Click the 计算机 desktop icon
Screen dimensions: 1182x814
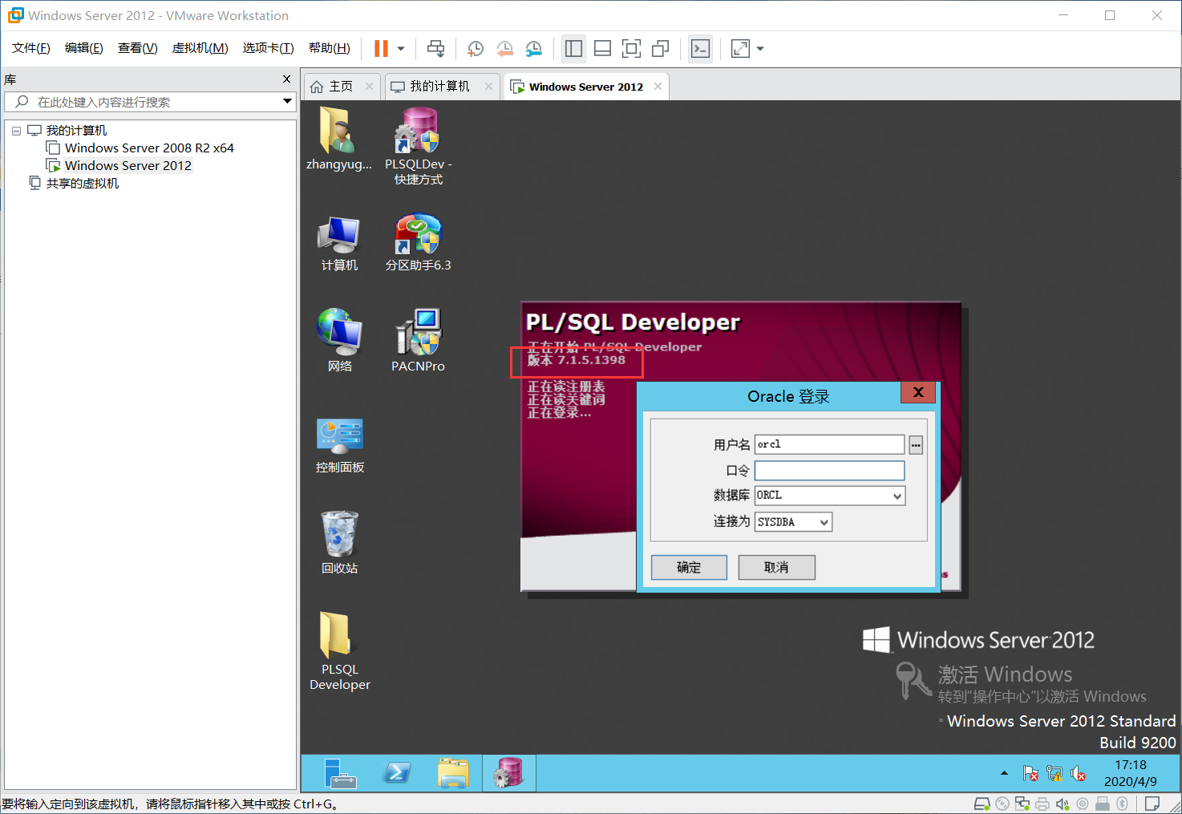pyautogui.click(x=339, y=243)
